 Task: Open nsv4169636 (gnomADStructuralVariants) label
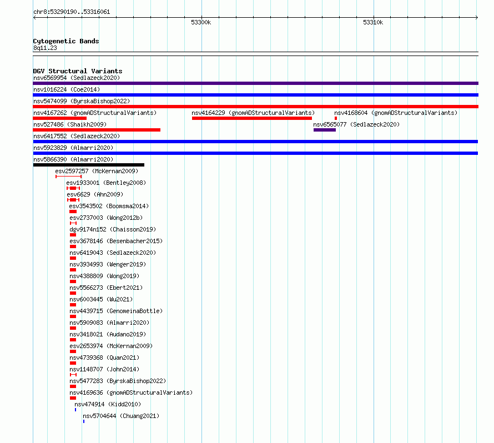pos(131,392)
